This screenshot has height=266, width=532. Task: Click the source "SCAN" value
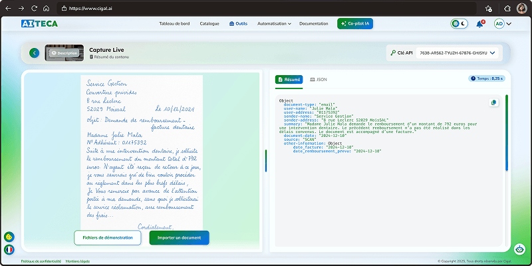309,140
